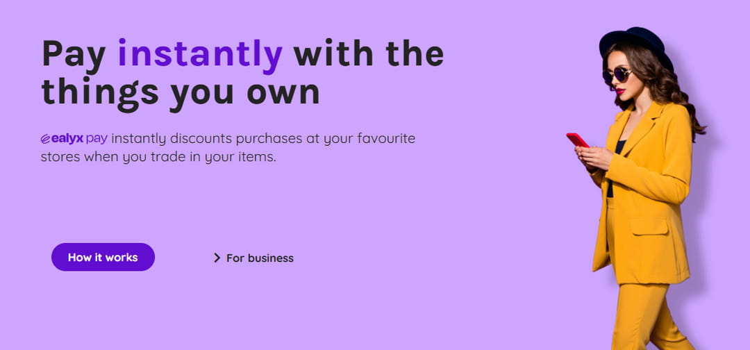Click the words "at your favourite"
The width and height of the screenshot is (750, 350).
(360, 139)
